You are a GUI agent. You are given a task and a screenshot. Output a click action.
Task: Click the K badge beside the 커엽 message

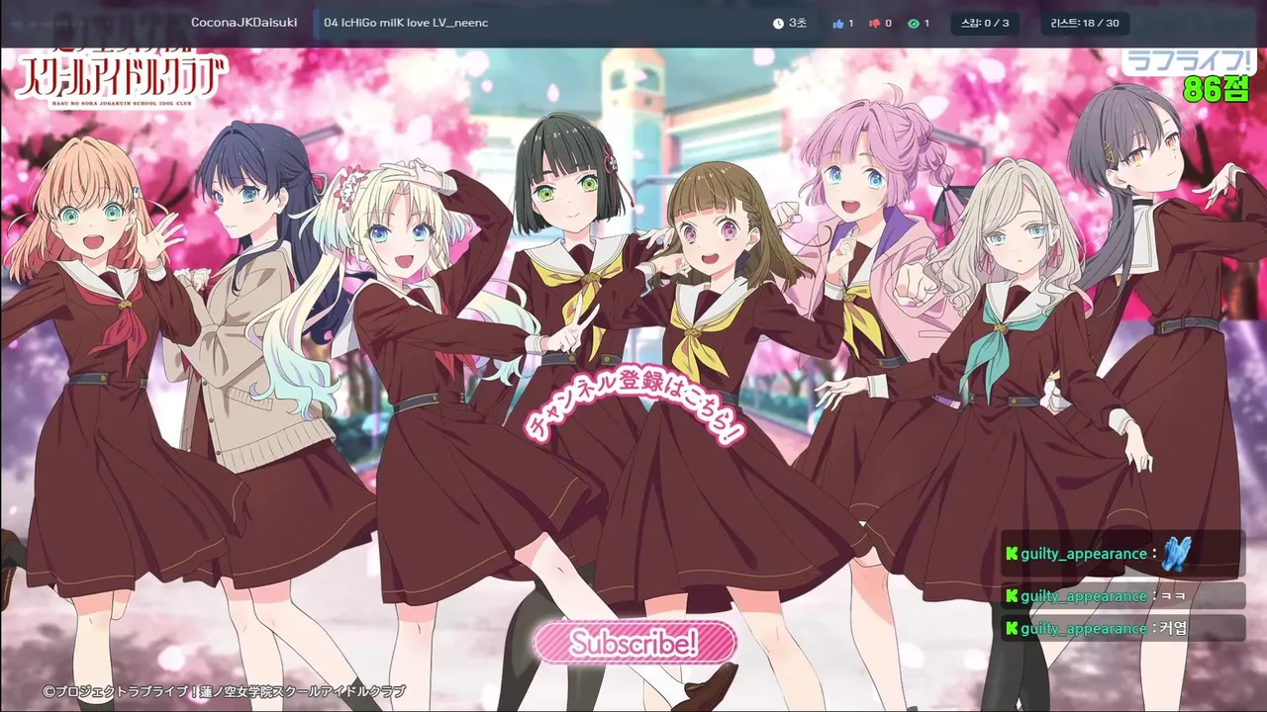(x=1012, y=628)
